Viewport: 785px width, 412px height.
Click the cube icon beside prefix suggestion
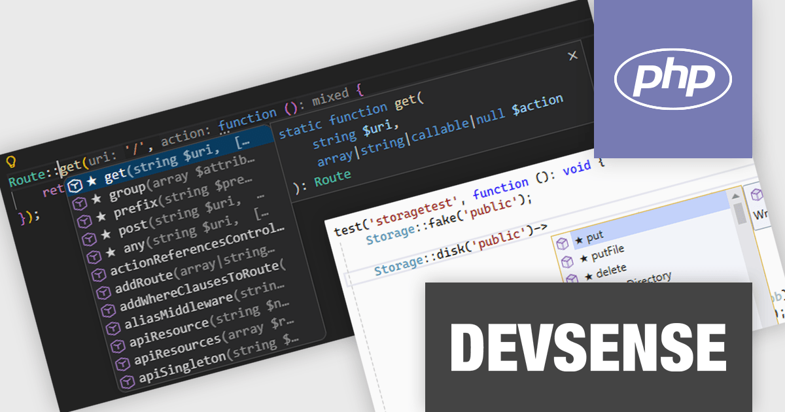click(84, 222)
